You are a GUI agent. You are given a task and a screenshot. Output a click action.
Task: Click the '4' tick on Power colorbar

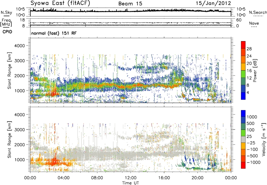click(x=248, y=93)
